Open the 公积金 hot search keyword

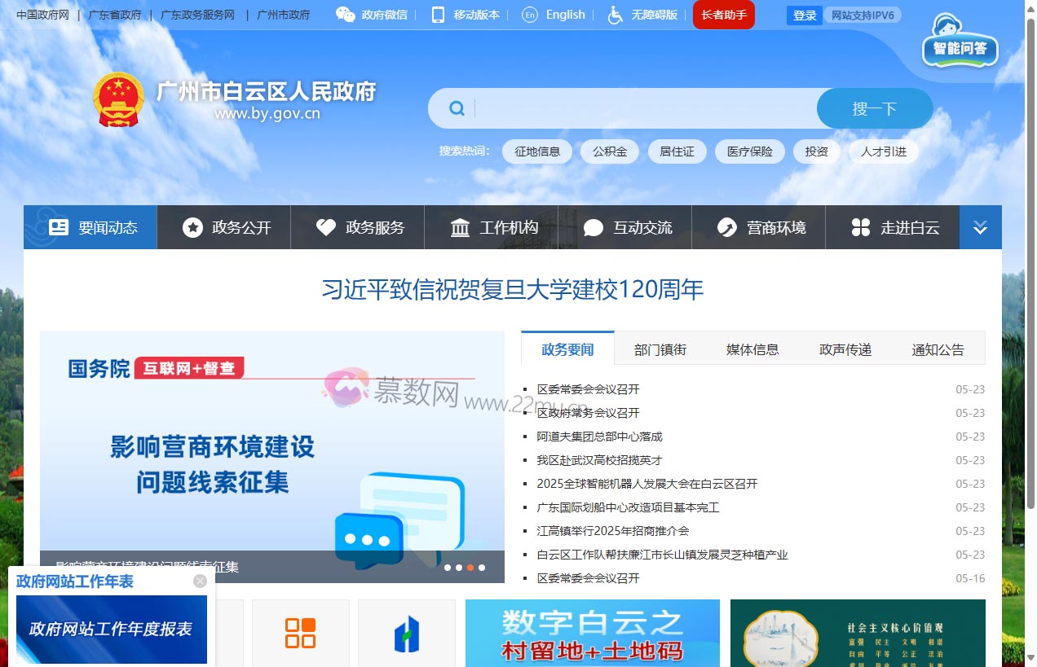(x=609, y=151)
